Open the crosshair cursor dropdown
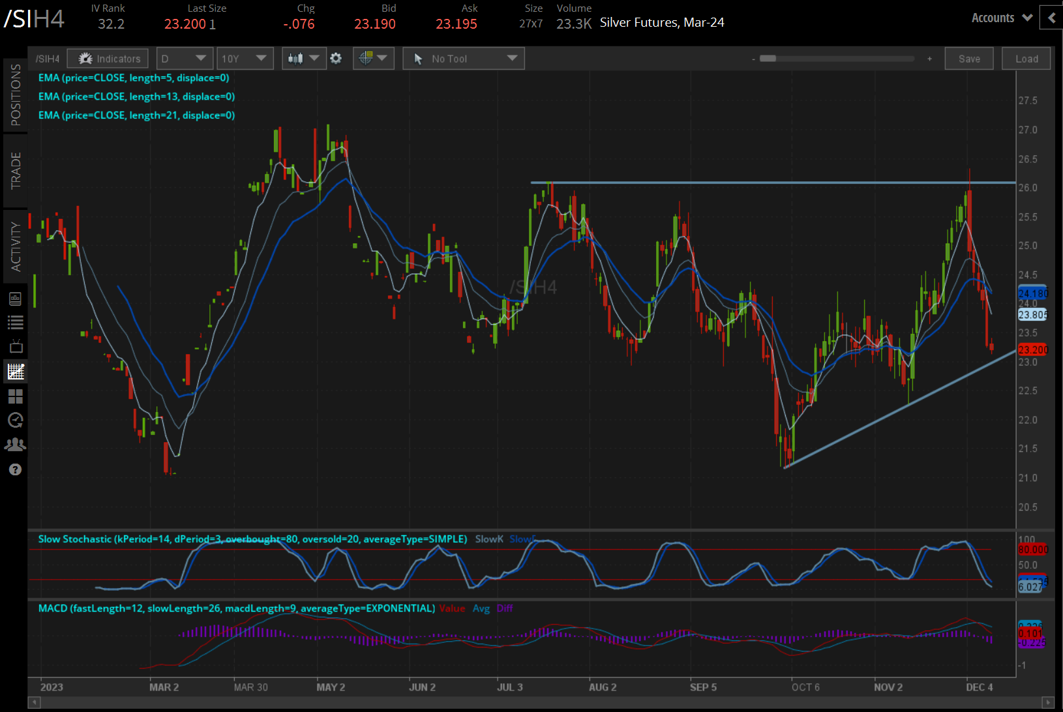This screenshot has width=1063, height=712. (373, 59)
